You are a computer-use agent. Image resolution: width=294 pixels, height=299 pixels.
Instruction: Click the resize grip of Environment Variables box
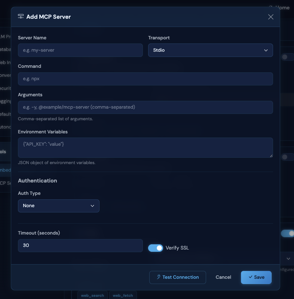(x=271, y=156)
